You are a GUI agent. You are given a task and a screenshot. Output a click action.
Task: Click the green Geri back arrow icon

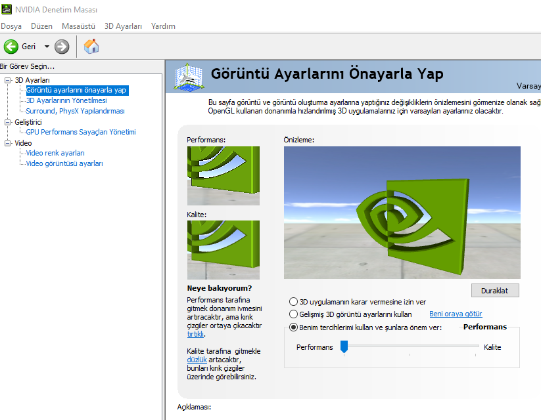pos(11,47)
